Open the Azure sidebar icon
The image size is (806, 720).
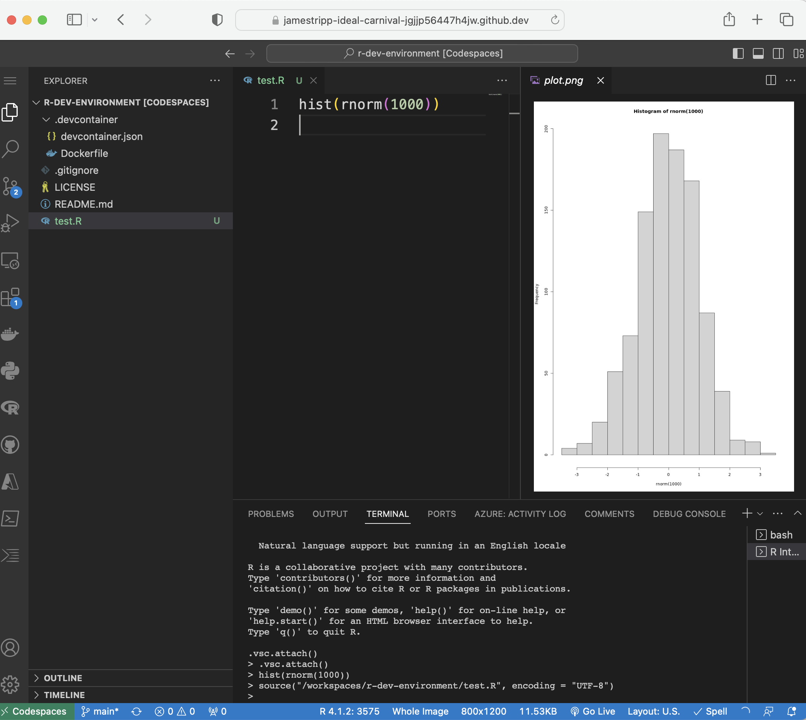pos(10,482)
